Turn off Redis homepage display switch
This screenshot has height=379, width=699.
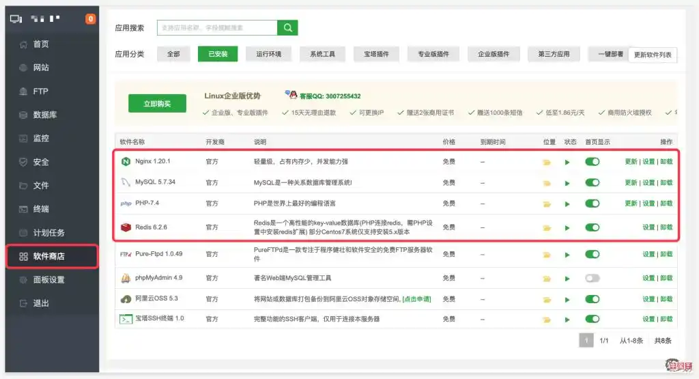(x=592, y=227)
